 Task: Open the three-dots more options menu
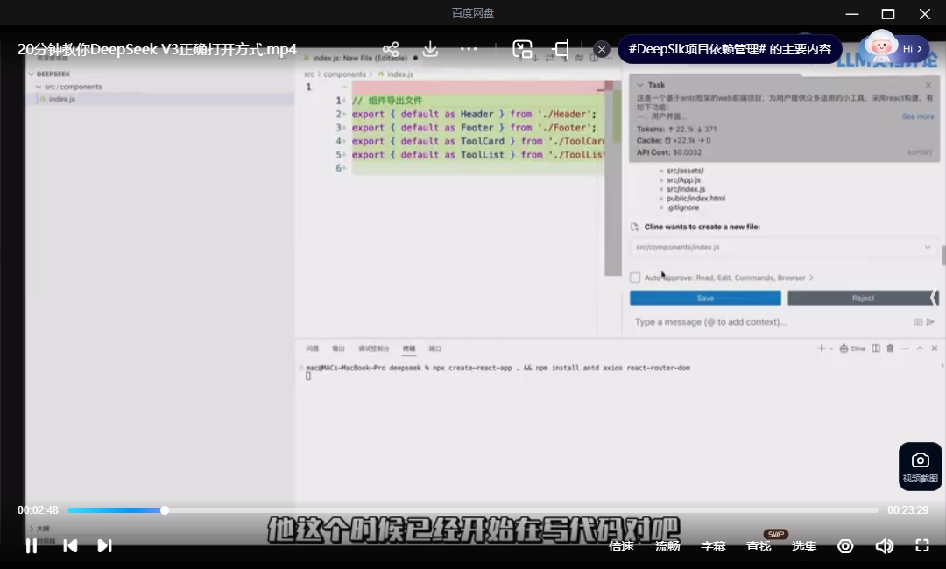[x=469, y=49]
